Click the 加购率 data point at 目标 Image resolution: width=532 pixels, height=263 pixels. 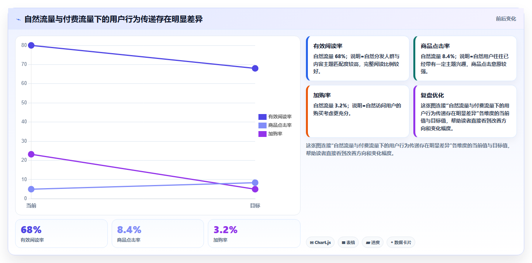255,189
